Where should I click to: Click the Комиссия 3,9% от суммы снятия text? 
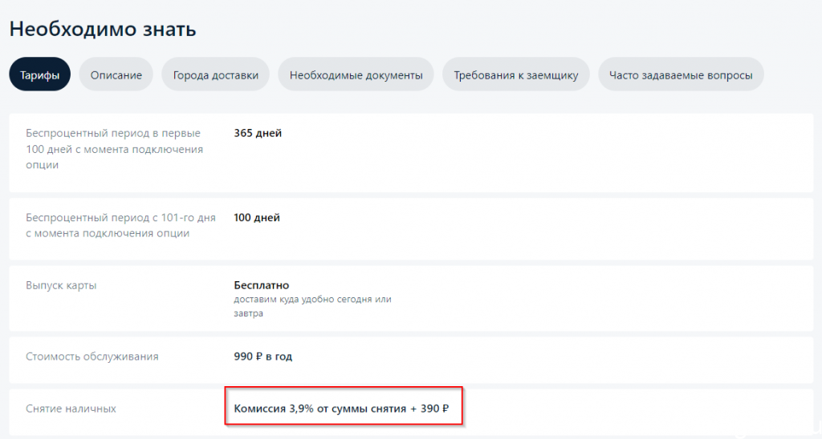(341, 408)
